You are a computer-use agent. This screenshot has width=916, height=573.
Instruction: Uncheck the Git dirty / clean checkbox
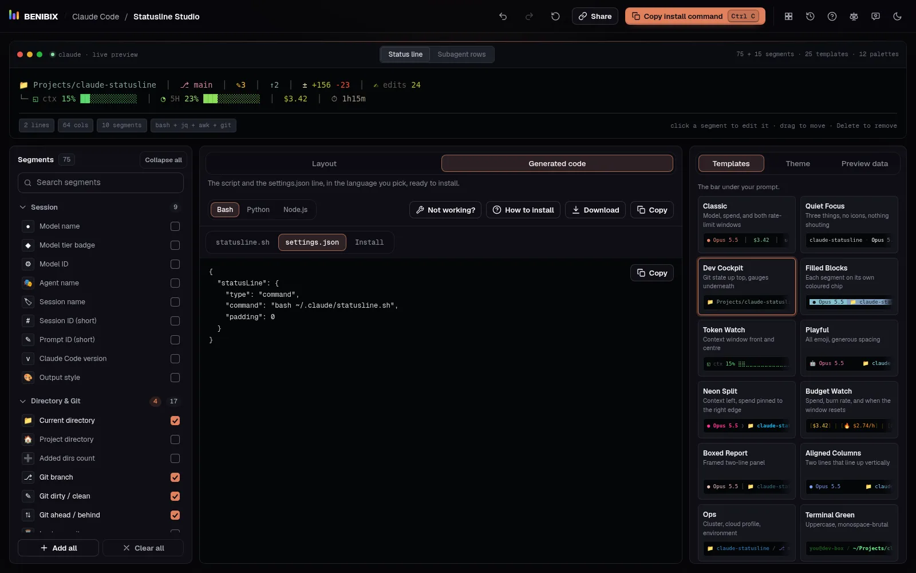point(175,496)
